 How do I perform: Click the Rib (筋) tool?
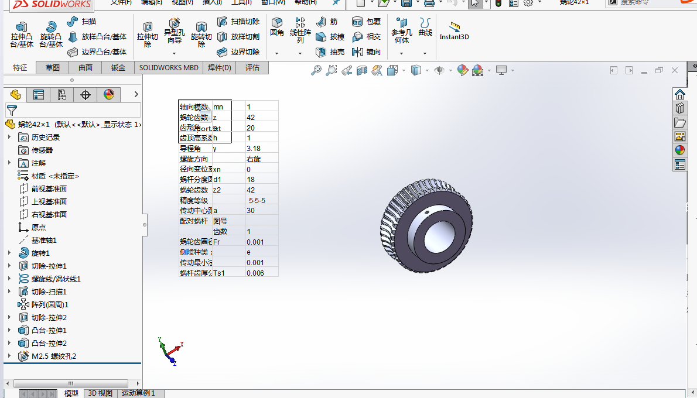(327, 21)
